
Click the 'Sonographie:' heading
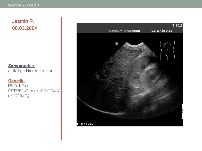click(22, 66)
